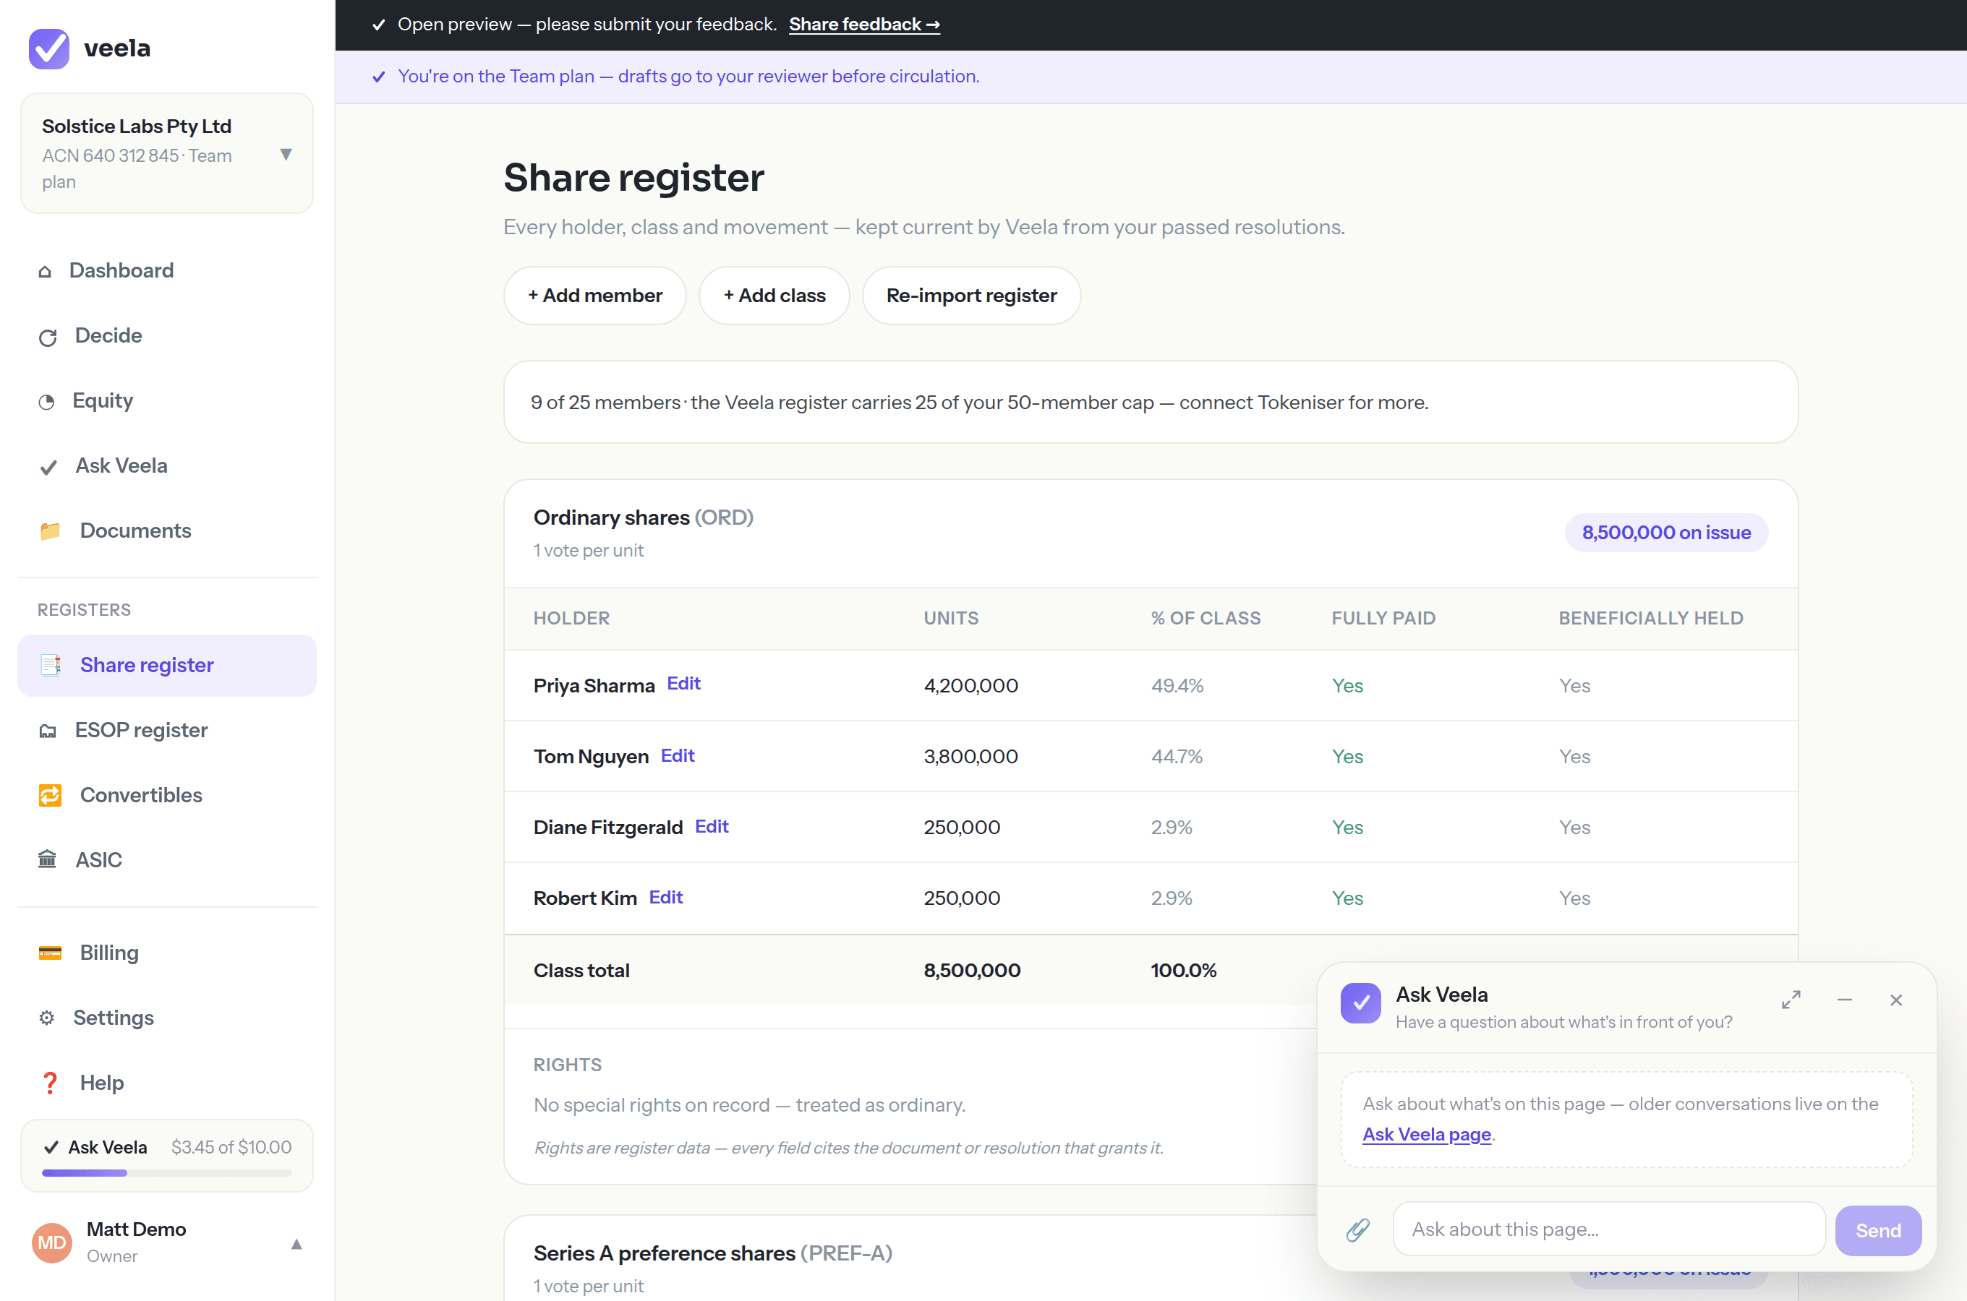The image size is (1967, 1301).
Task: Close the Ask Veela chat panel
Action: click(x=1895, y=1000)
